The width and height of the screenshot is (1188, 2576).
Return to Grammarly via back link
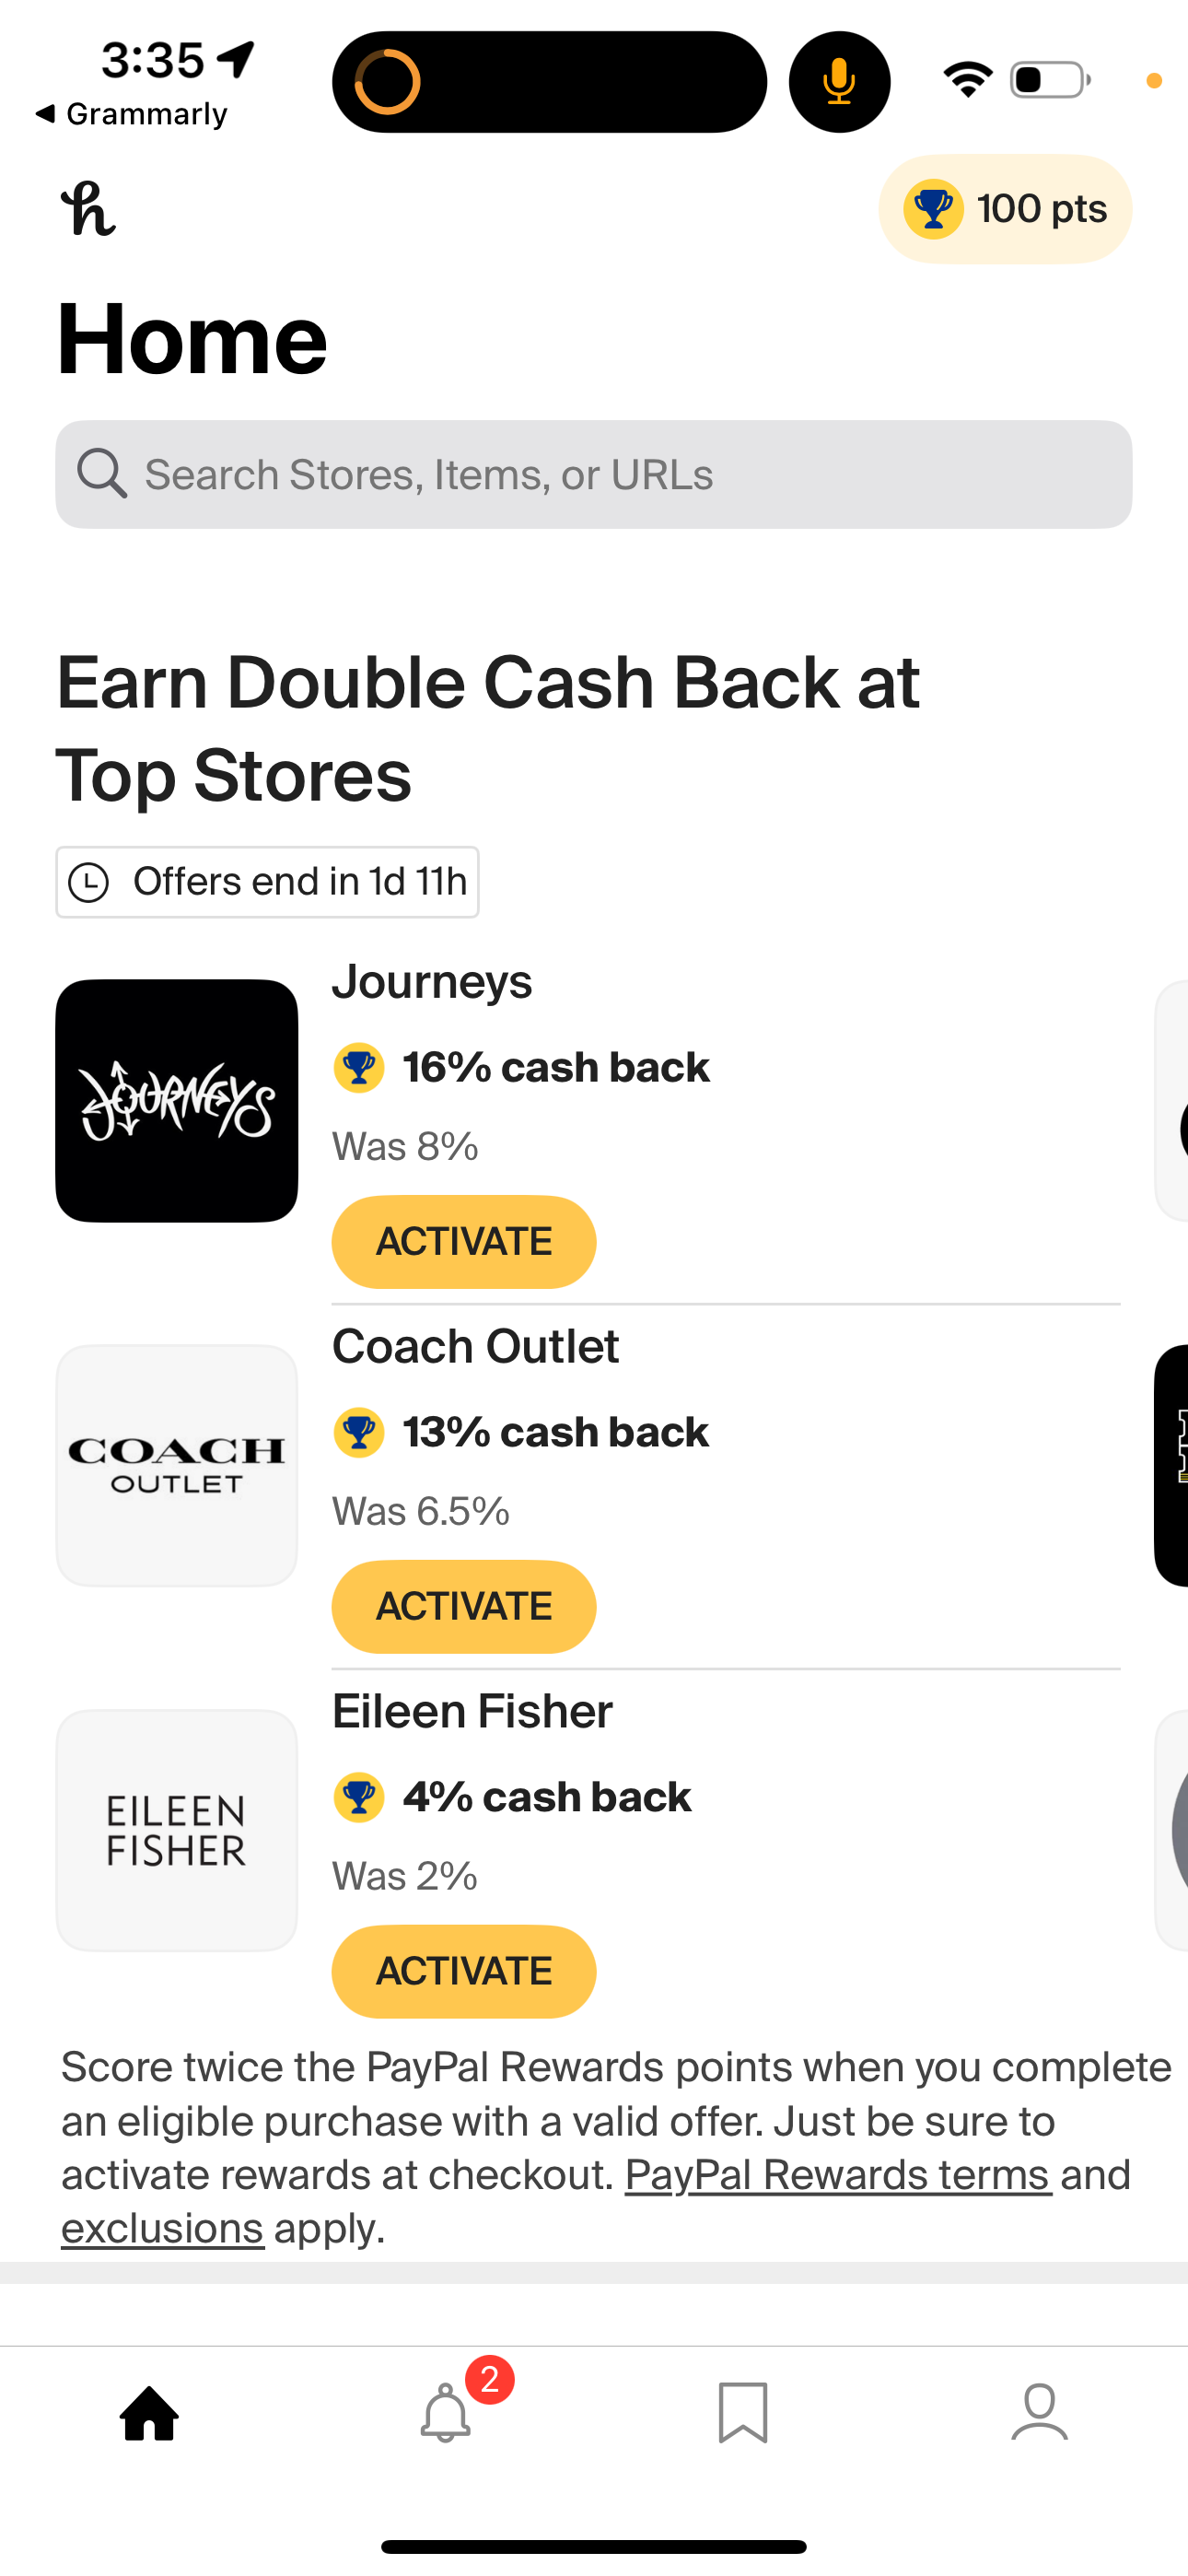coord(132,114)
